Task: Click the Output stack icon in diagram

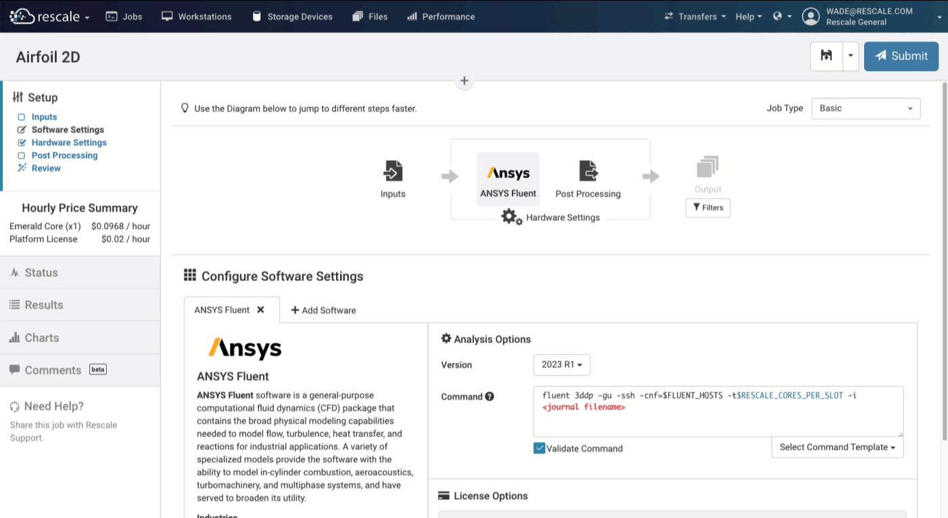Action: pos(708,167)
